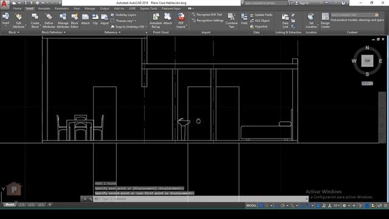Toggle polar tracking in status bar
This screenshot has height=219, width=389.
[283, 206]
